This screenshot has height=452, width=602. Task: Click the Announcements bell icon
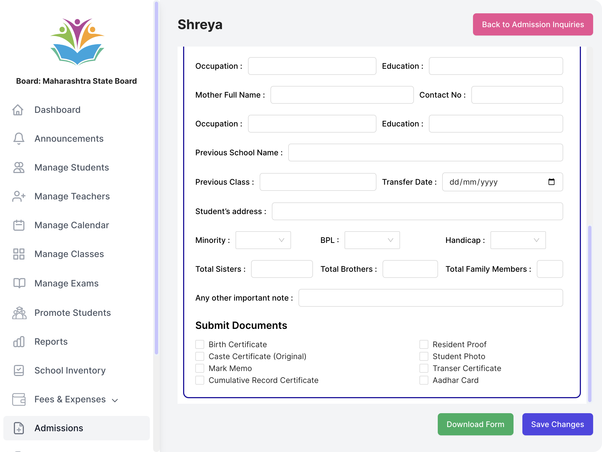[x=19, y=139]
